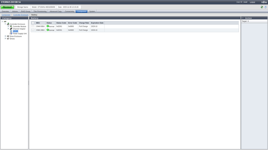Collapse the Action panel arrow
This screenshot has width=268, height=150.
[243, 18]
